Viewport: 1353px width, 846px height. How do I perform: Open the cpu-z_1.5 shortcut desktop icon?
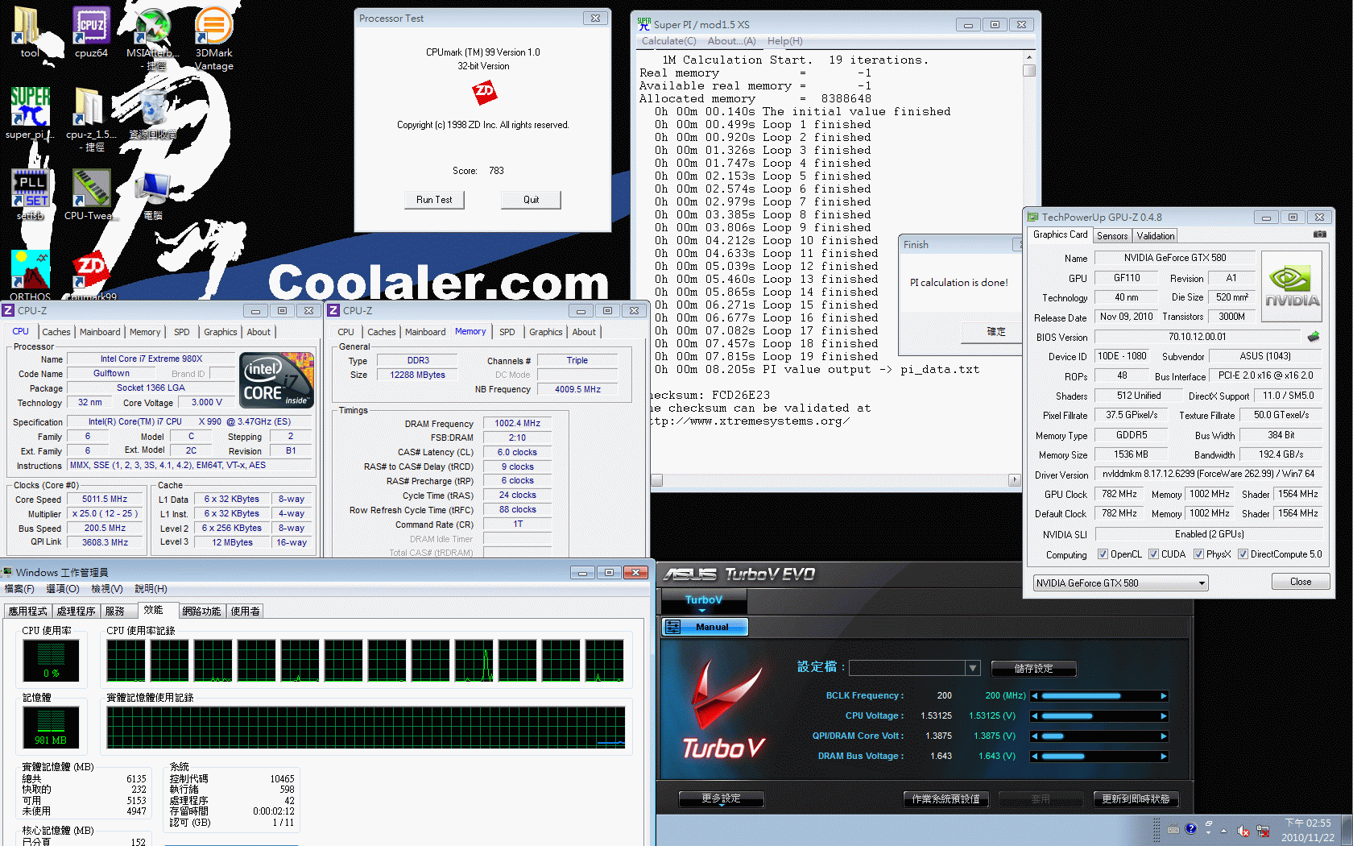(91, 119)
